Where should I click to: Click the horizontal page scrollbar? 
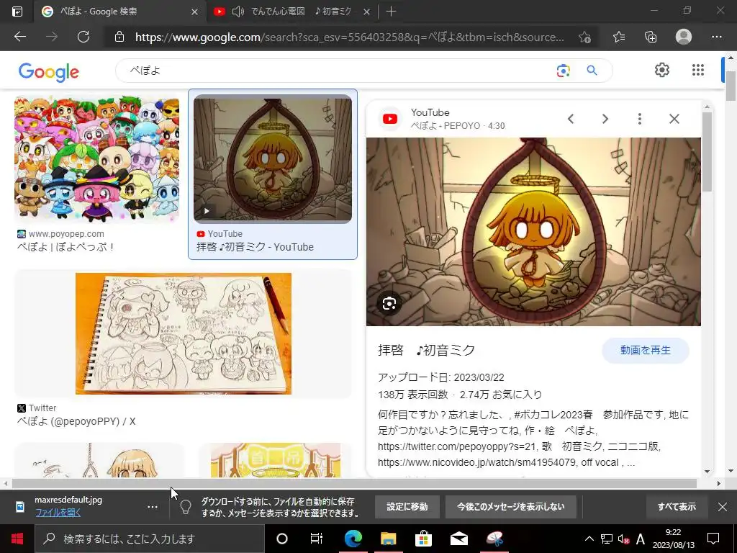coord(354,483)
